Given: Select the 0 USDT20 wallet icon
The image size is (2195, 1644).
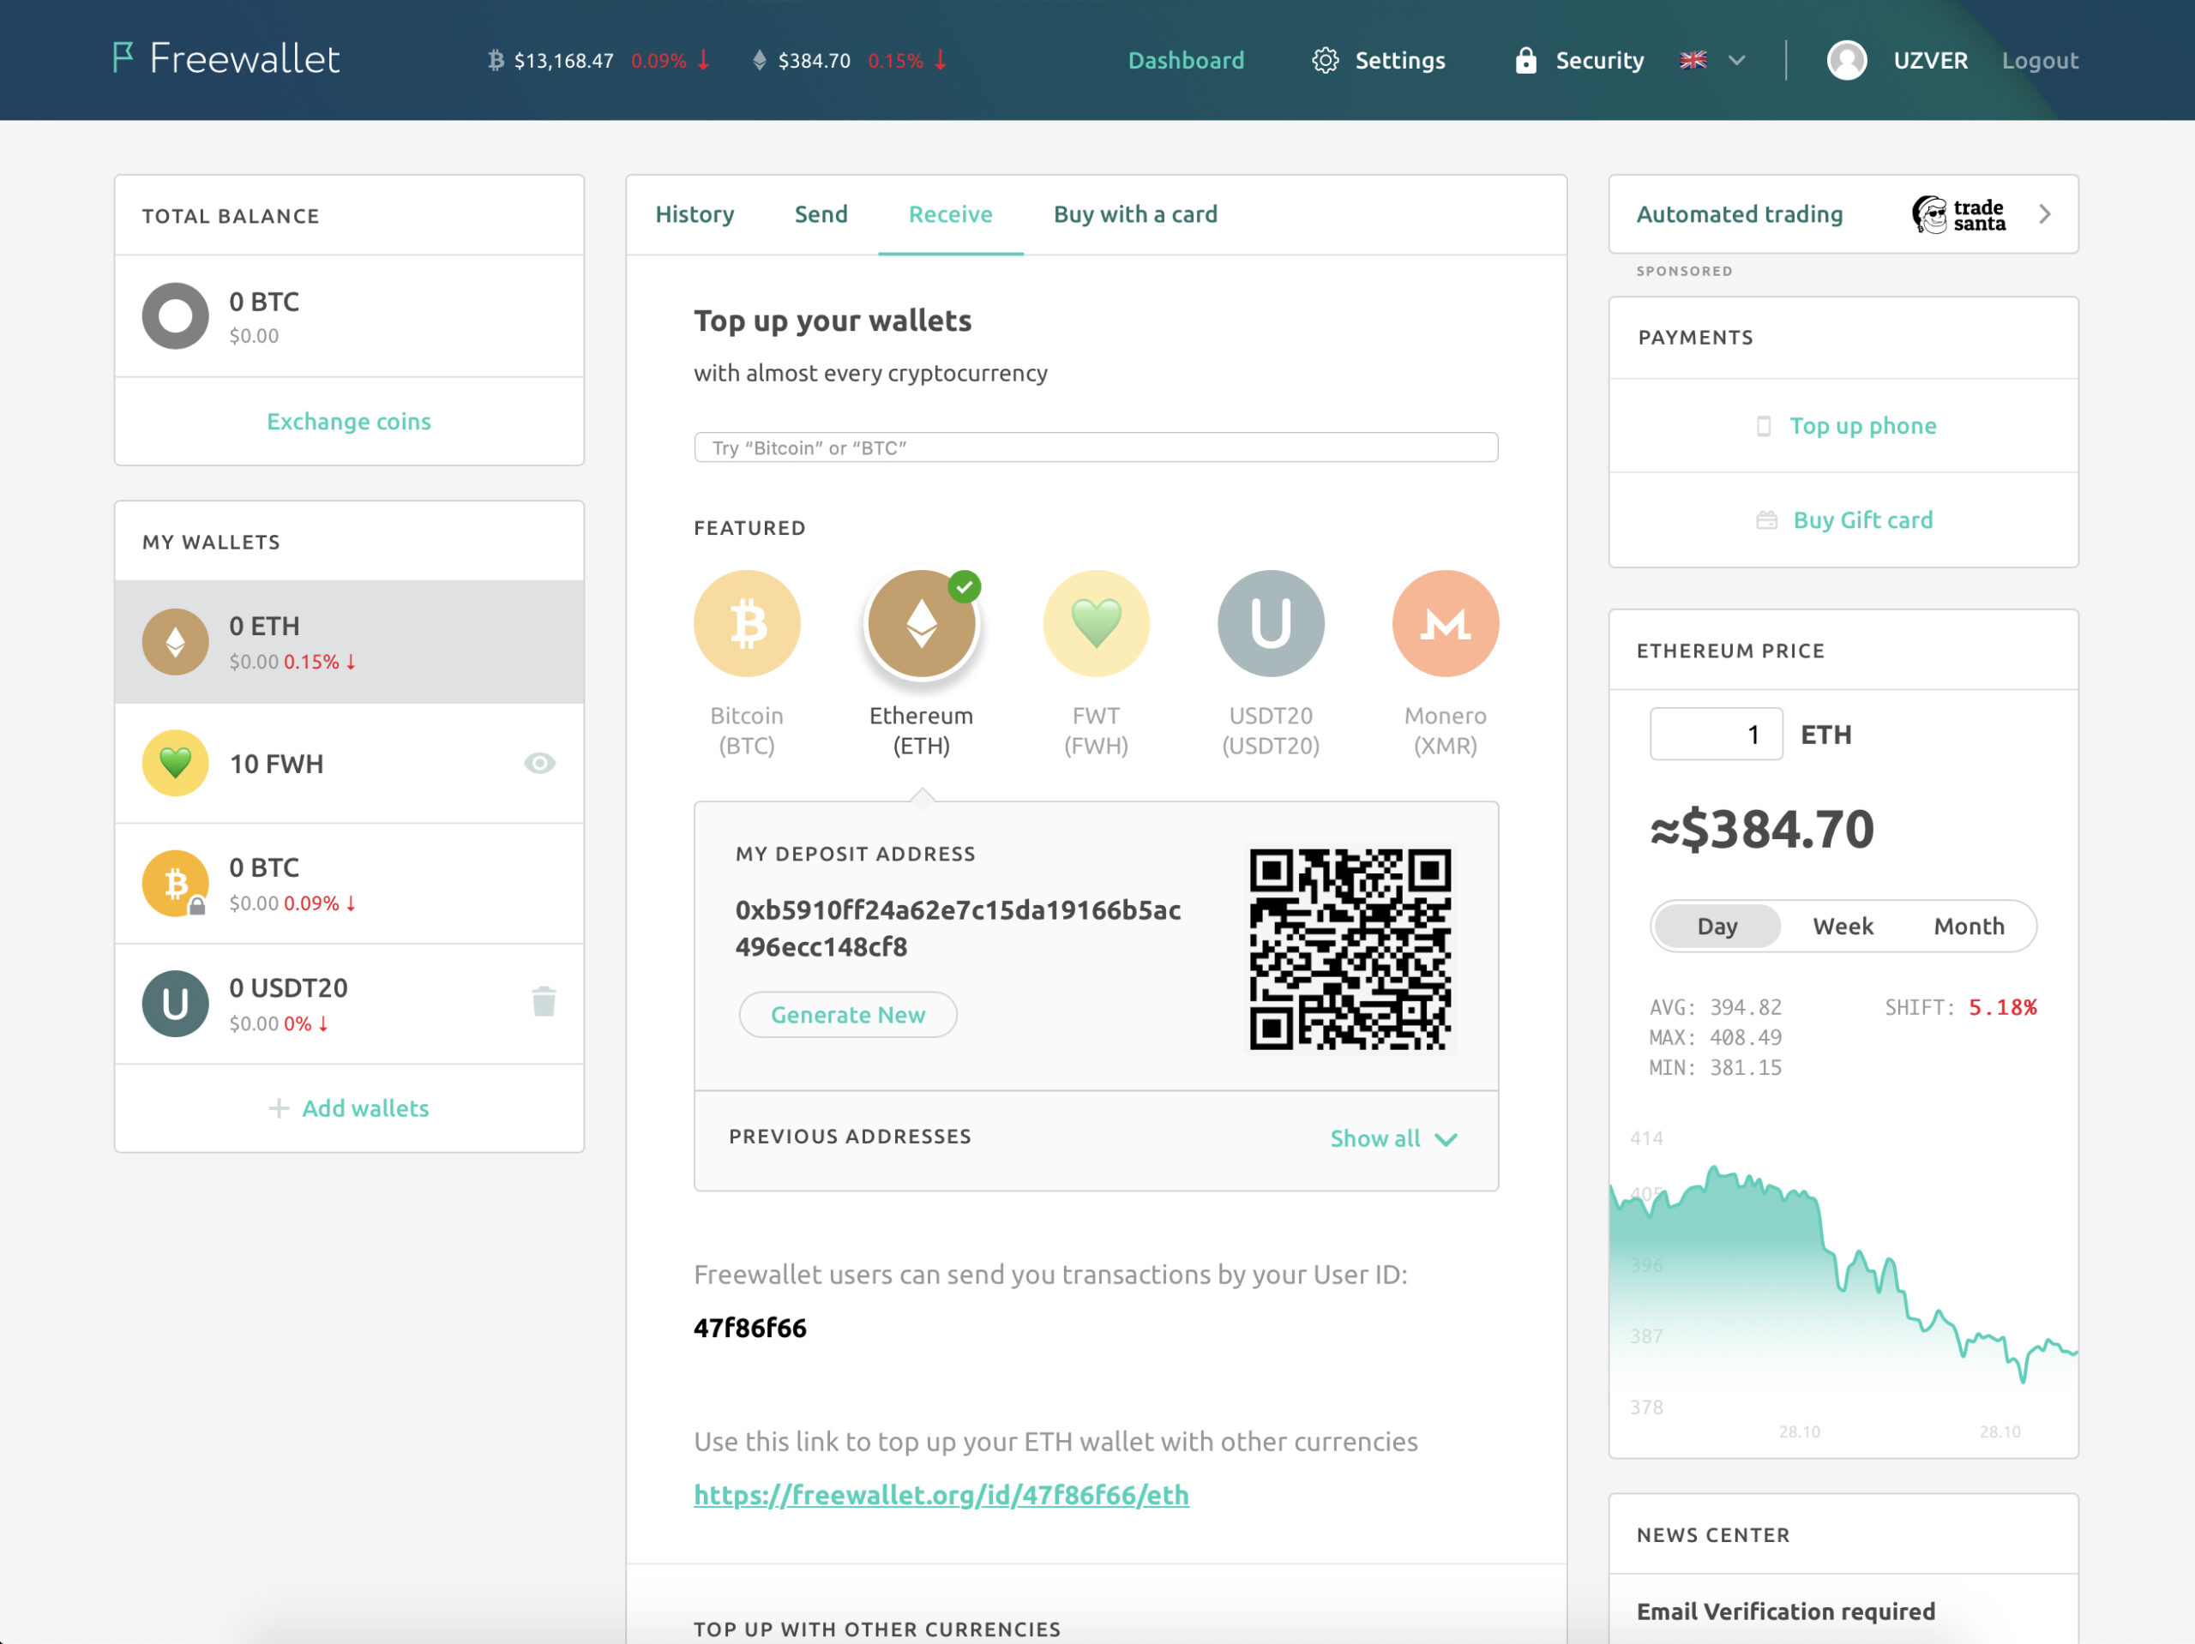Looking at the screenshot, I should tap(176, 1004).
